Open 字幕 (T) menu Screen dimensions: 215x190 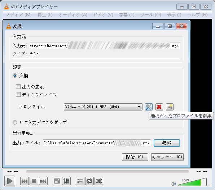[127, 15]
